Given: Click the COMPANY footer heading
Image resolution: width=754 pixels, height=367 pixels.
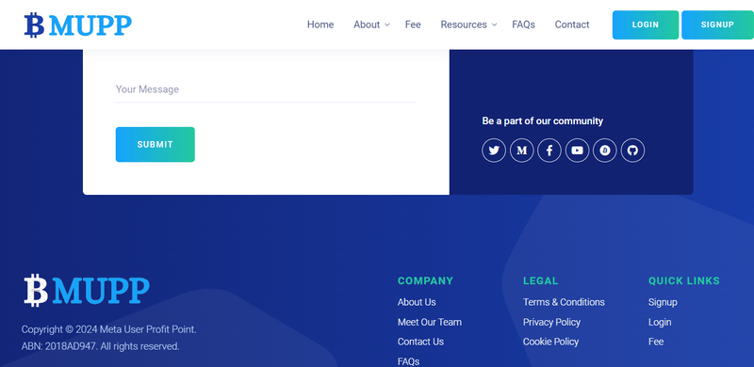Looking at the screenshot, I should coord(425,280).
